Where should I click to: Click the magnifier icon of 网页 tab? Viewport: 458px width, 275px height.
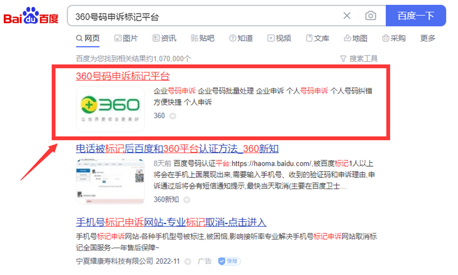[79, 38]
